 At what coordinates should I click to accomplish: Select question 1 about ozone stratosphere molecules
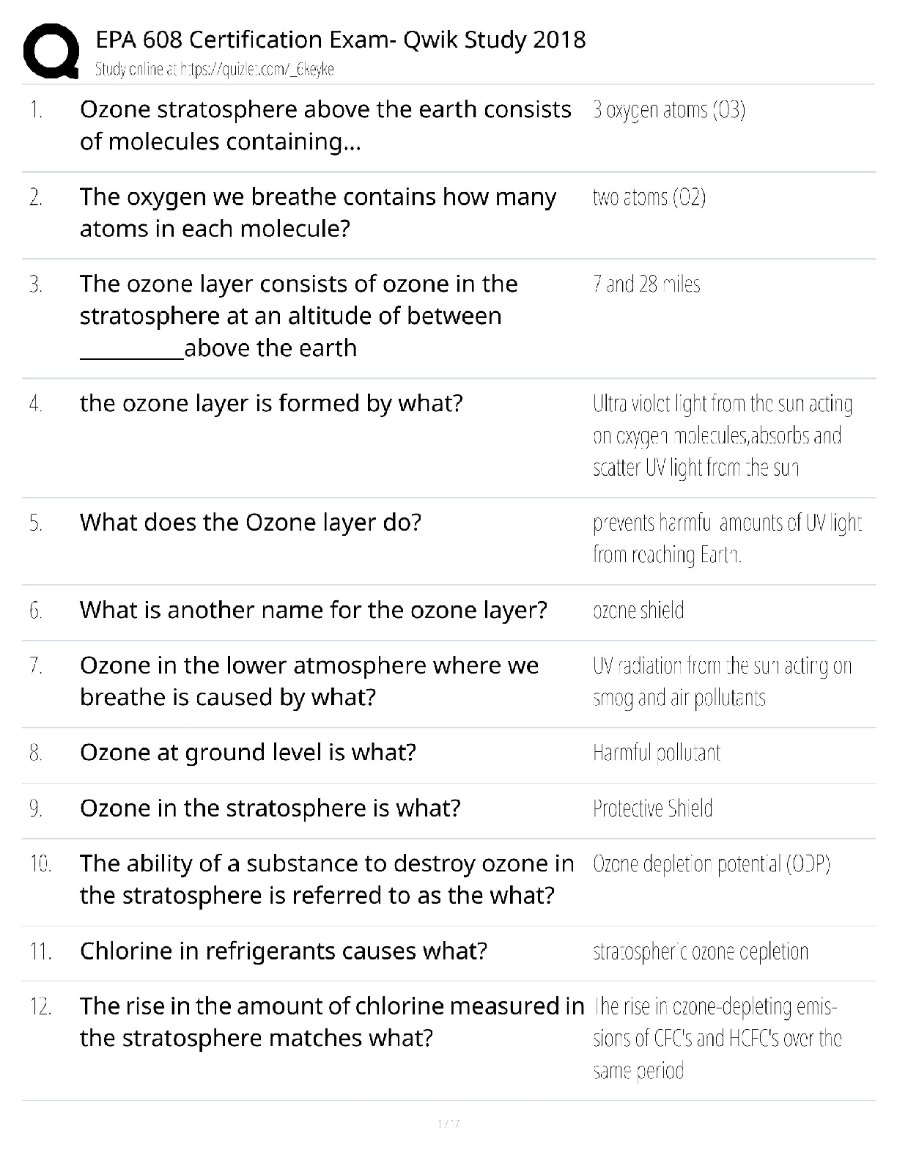pos(325,125)
